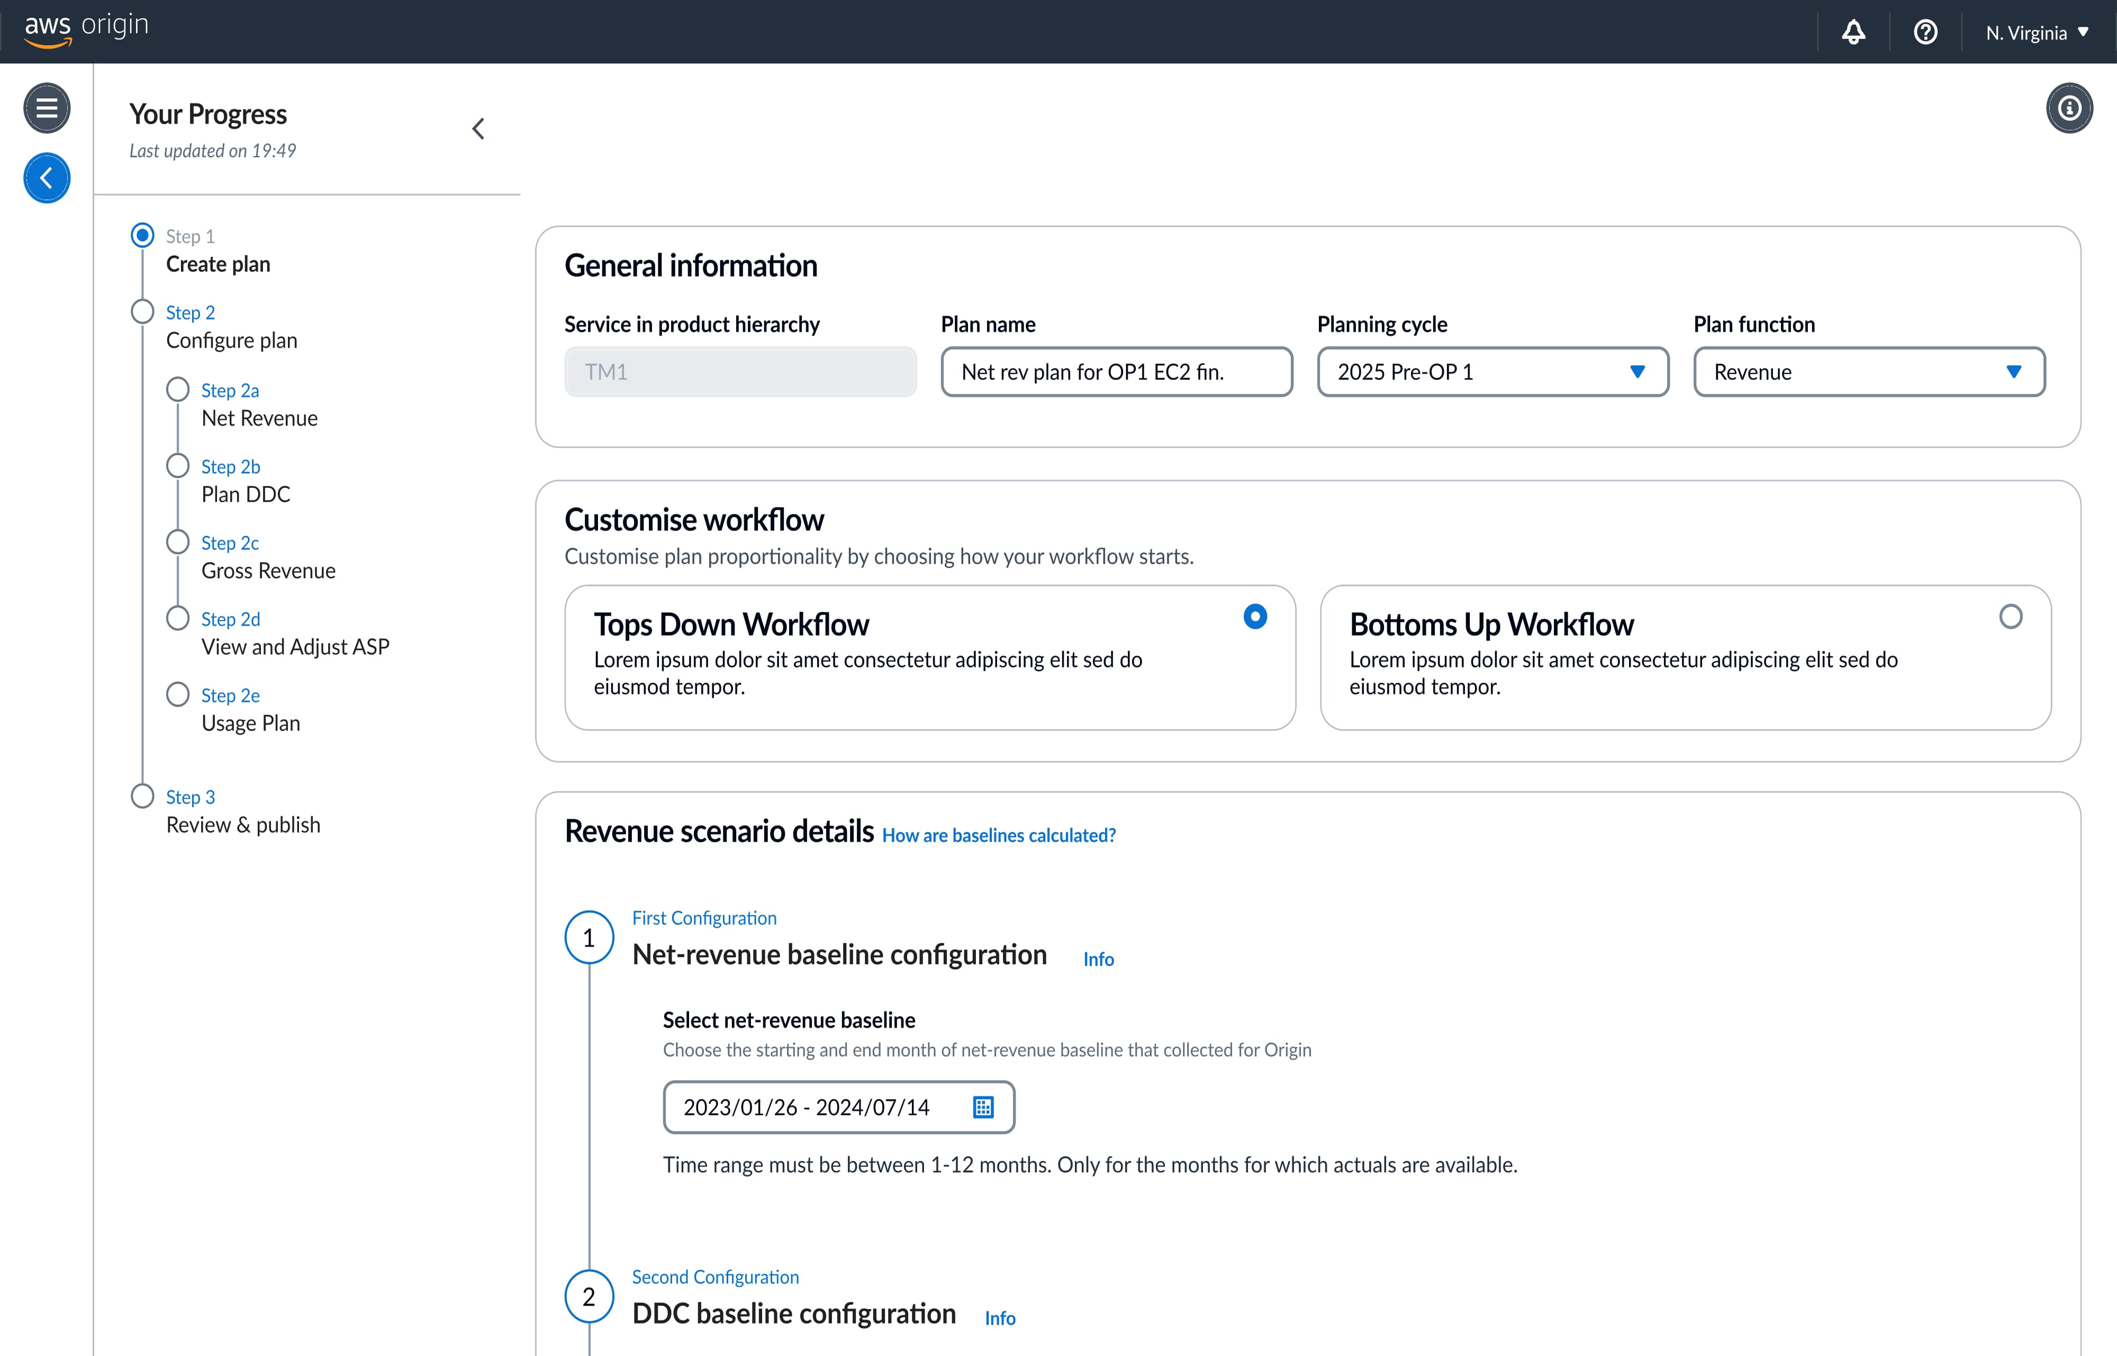Click Info link beside Net-revenue baseline configuration
Image resolution: width=2117 pixels, height=1356 pixels.
point(1098,959)
